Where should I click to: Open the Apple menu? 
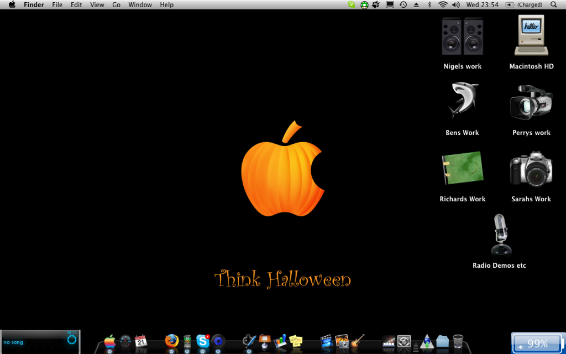12,4
